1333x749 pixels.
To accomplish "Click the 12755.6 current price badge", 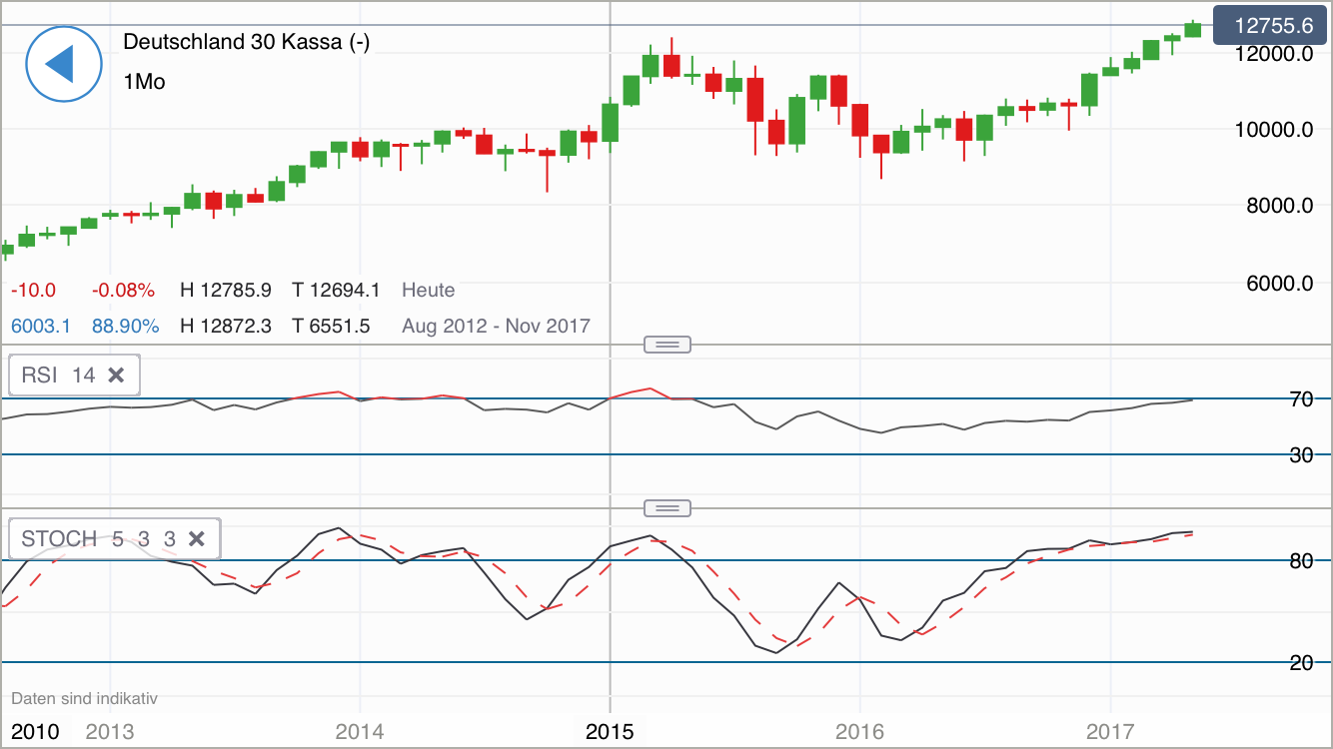I will point(1269,25).
